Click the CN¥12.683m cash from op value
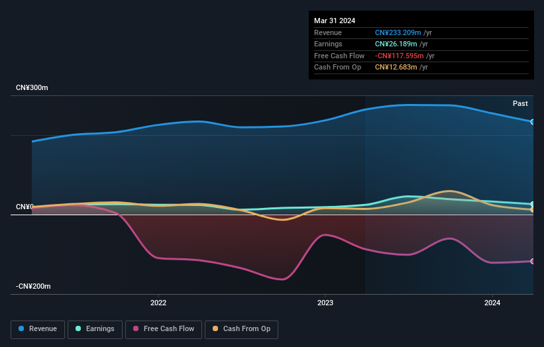This screenshot has height=347, width=544. click(x=396, y=68)
